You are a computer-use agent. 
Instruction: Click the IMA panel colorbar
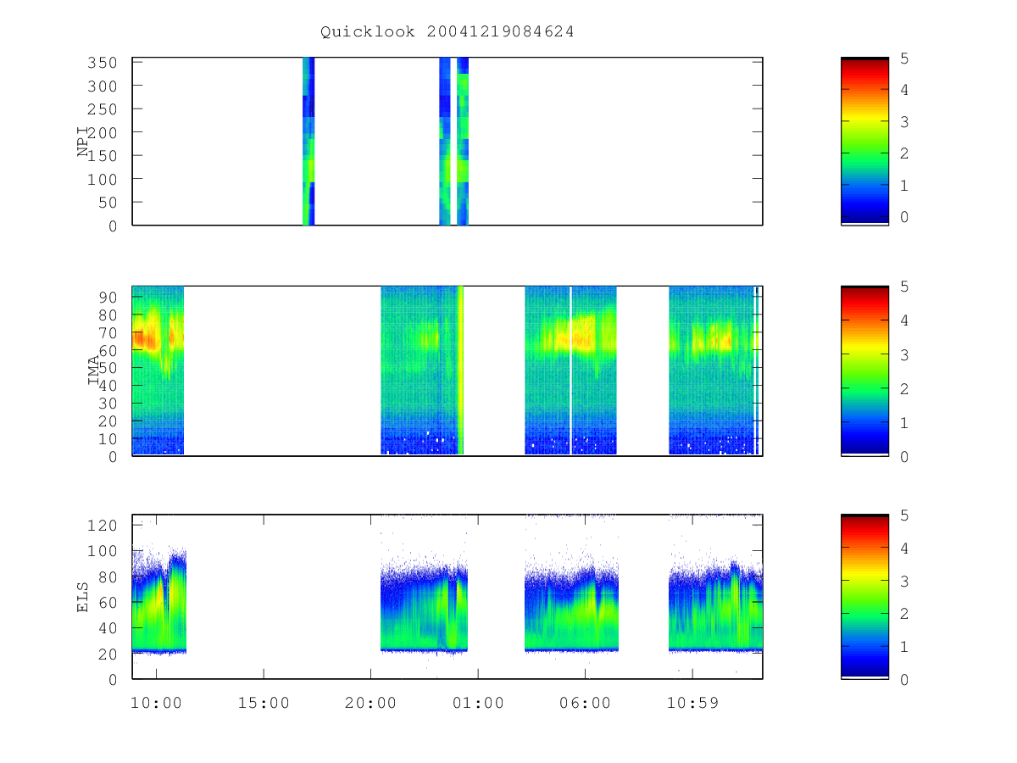[x=864, y=370]
